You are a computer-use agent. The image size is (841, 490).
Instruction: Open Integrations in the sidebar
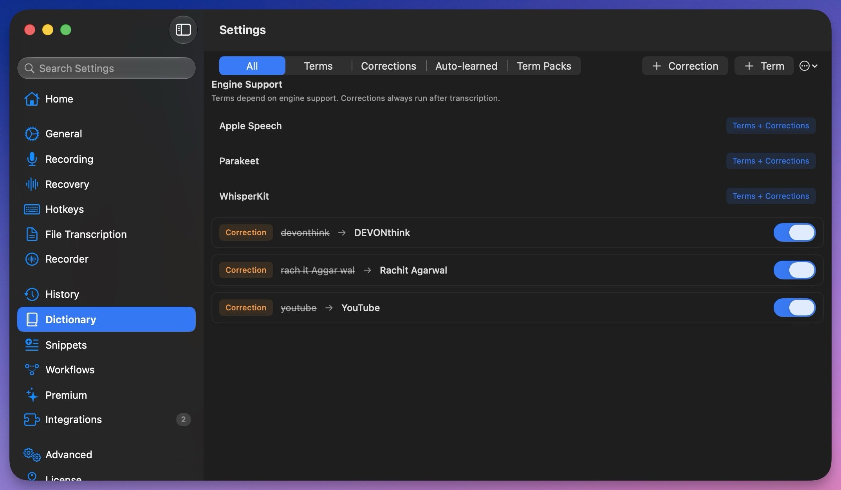(x=106, y=420)
